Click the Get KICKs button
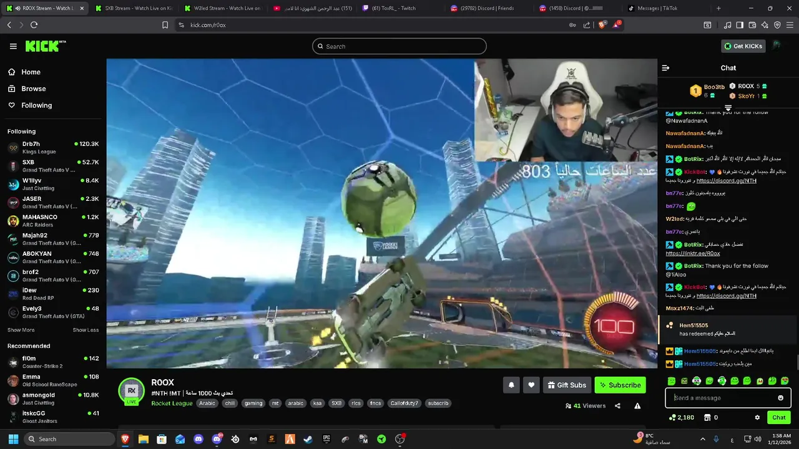Screen dimensions: 799x449 pyautogui.click(x=743, y=46)
